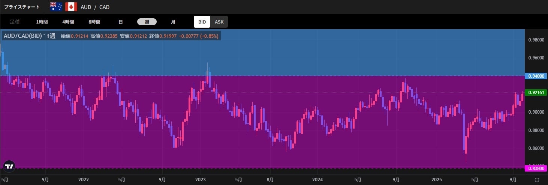Click the Australian flag icon
The height and width of the screenshot is (185, 548).
click(56, 7)
